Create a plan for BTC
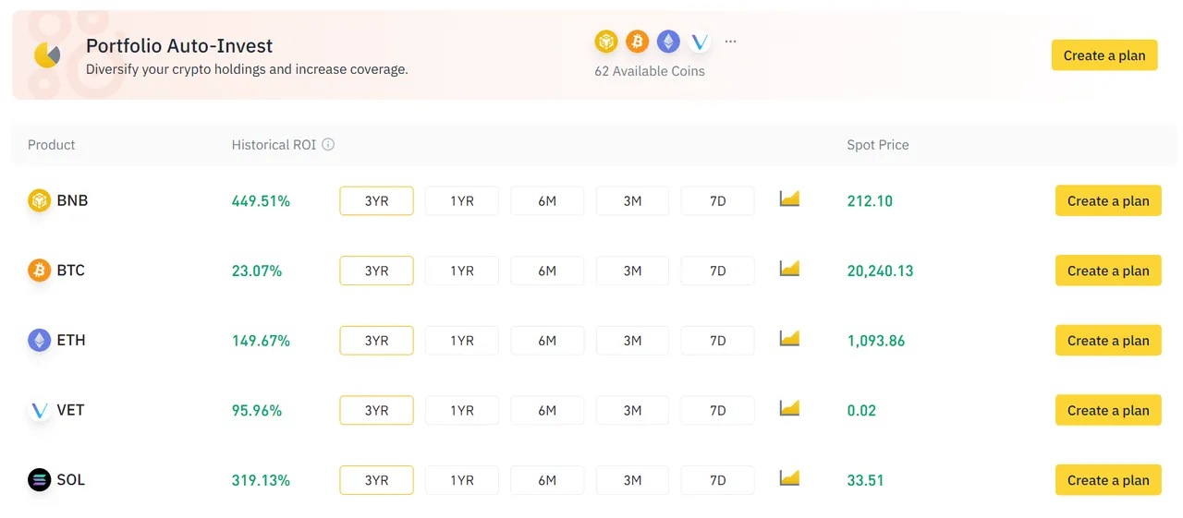 tap(1108, 271)
